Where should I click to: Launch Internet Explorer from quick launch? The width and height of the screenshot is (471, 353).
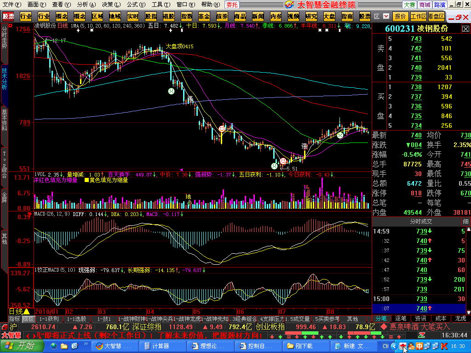pos(75,346)
